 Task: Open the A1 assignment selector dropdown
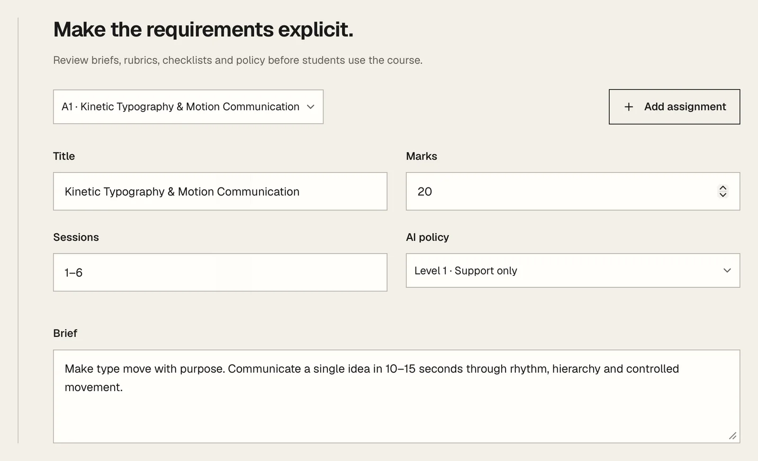point(188,107)
